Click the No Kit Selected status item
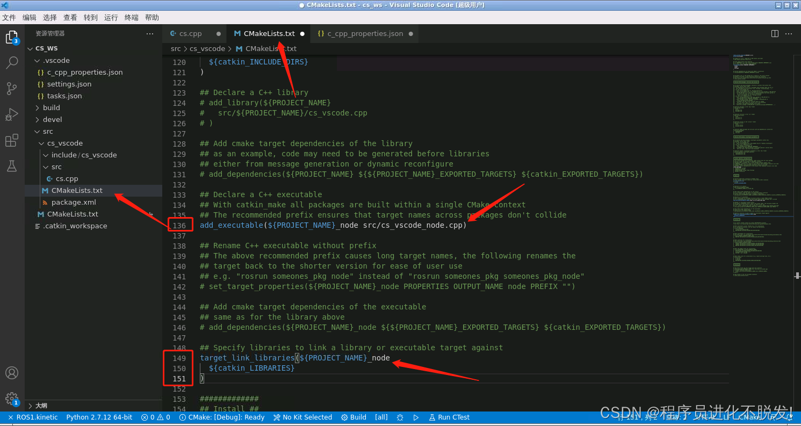Viewport: 801px width, 426px height. coord(302,417)
